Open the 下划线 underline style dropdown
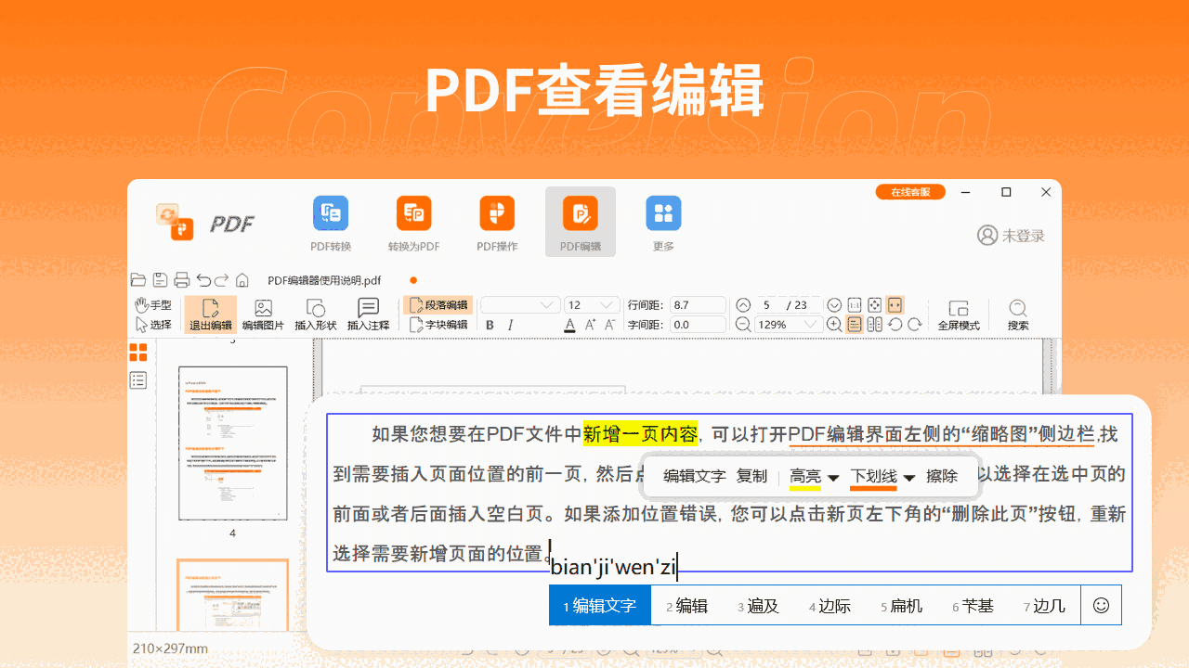Screen dimensions: 1189x668 [909, 476]
